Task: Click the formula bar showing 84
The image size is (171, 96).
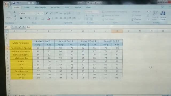Action: [x=98, y=27]
